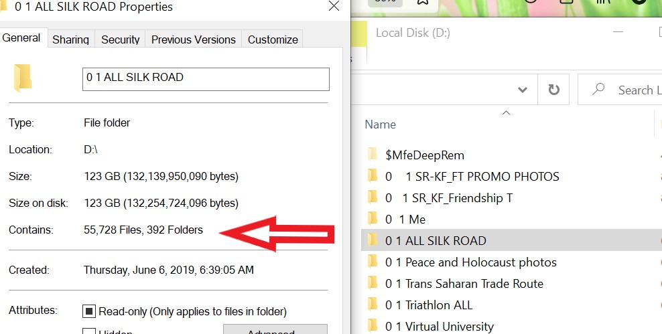Screen dimensions: 662x334
Task: Click the Peace and Holocaust photos folder icon
Action: click(x=373, y=262)
